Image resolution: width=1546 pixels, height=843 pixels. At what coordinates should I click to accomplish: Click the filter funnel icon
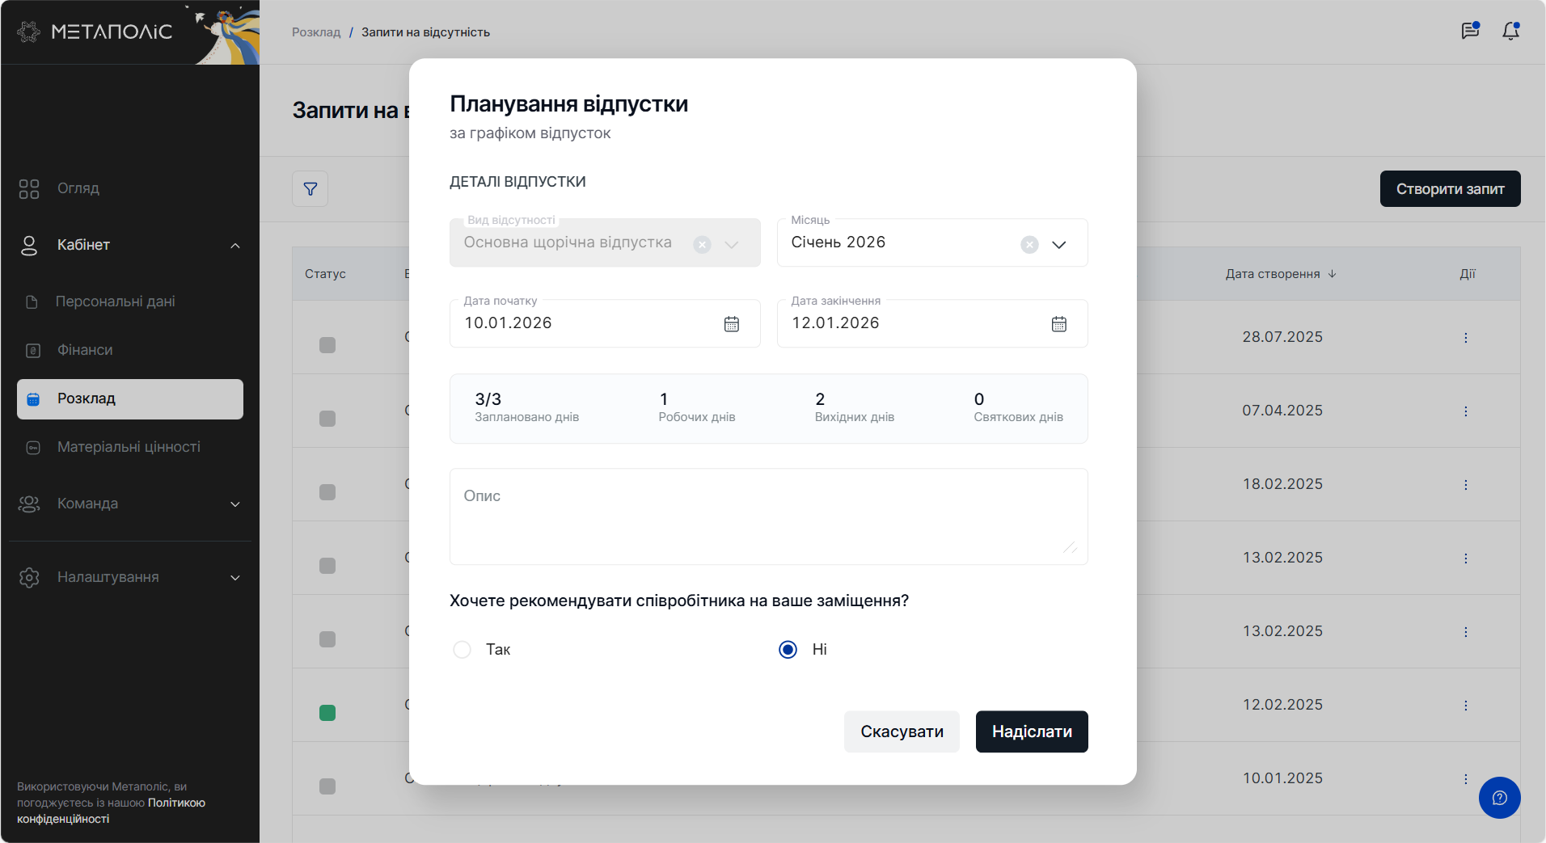[310, 189]
